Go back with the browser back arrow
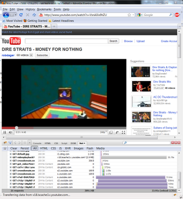Viewport: 183px width, 199px height. pos(6,15)
